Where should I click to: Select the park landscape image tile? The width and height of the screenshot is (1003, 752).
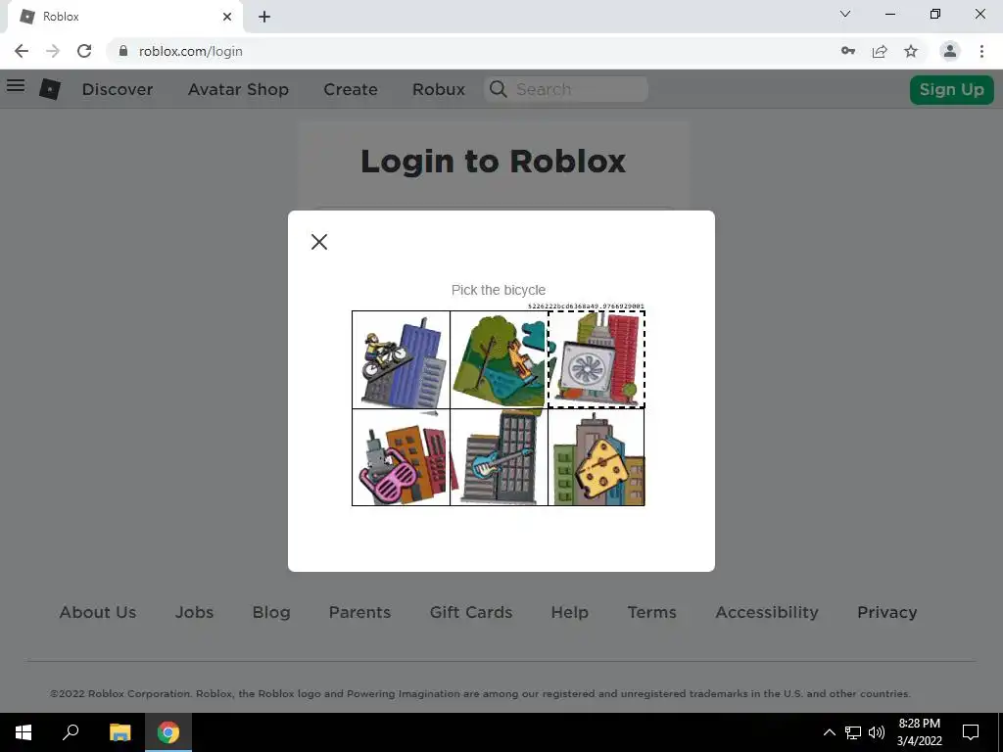(499, 359)
